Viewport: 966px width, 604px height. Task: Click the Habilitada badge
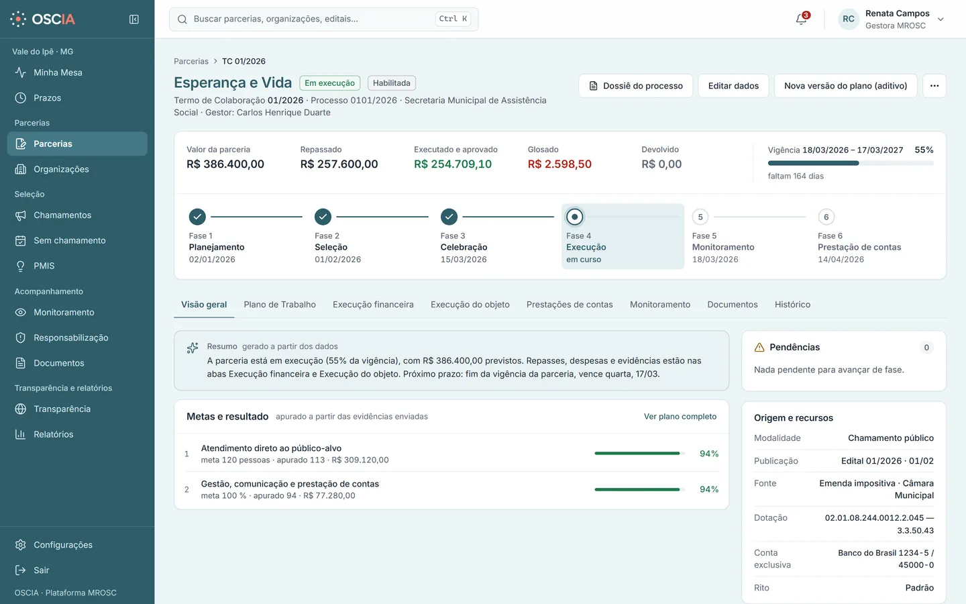pos(392,83)
